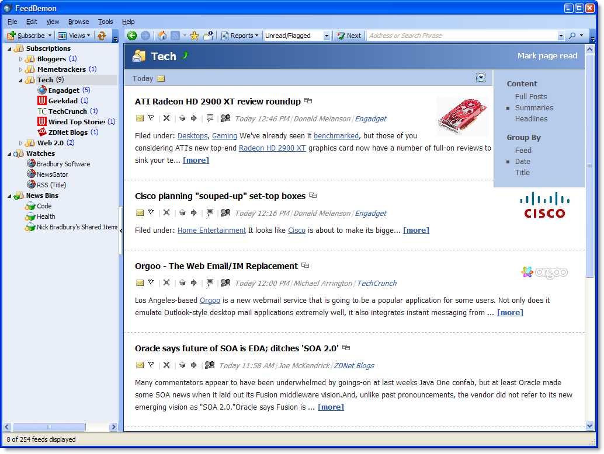
Task: Open the View menu
Action: click(53, 22)
